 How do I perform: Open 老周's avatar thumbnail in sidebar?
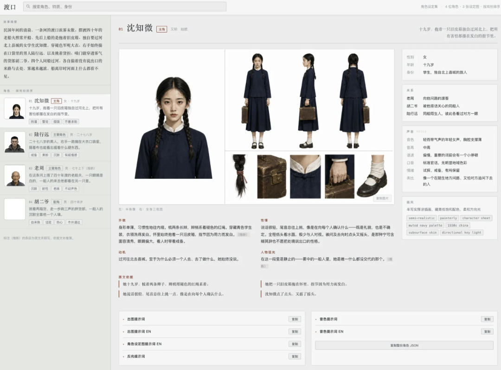pyautogui.click(x=15, y=175)
